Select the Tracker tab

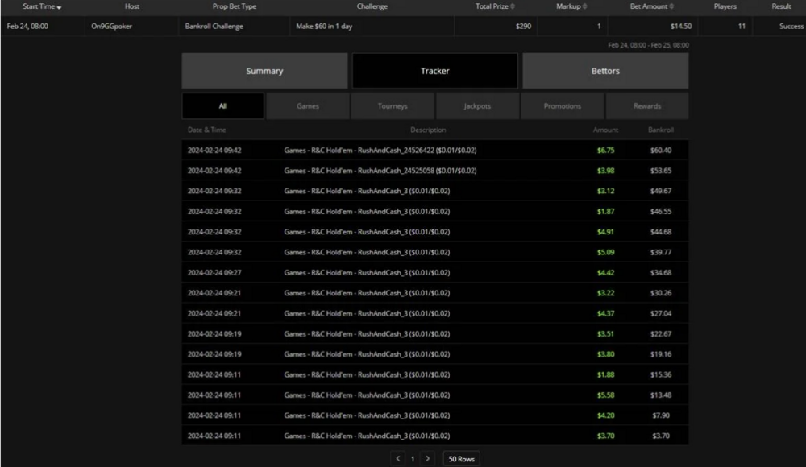(x=435, y=71)
